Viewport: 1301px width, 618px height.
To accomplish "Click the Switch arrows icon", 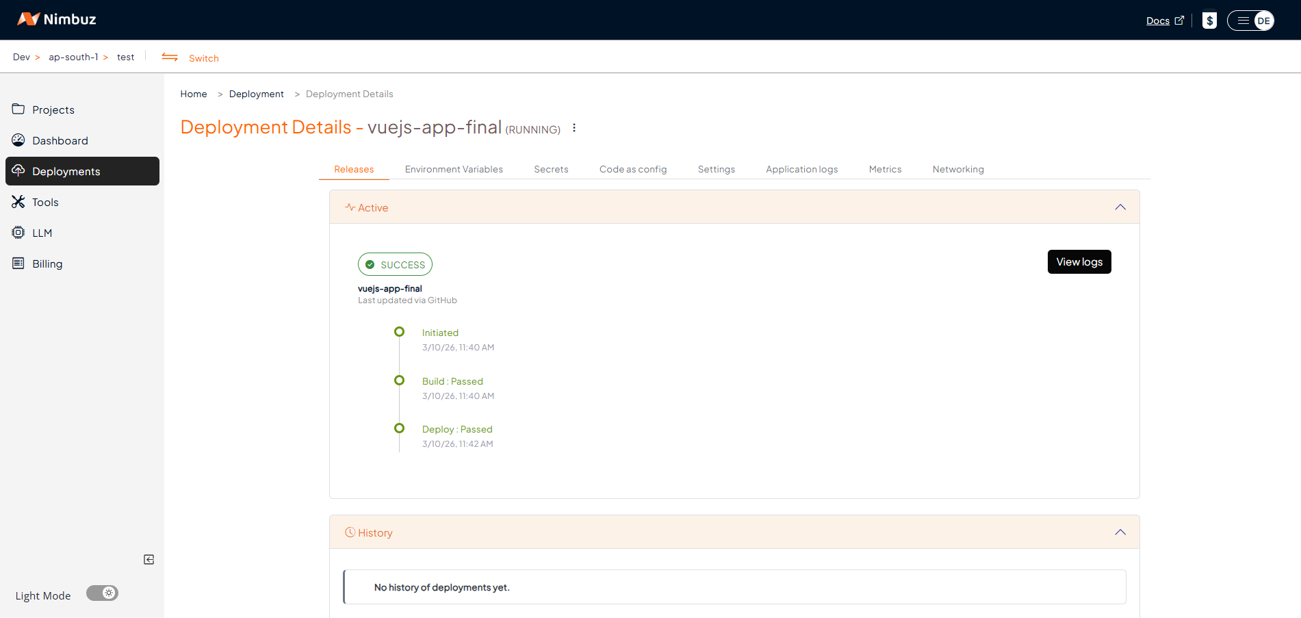I will point(170,57).
